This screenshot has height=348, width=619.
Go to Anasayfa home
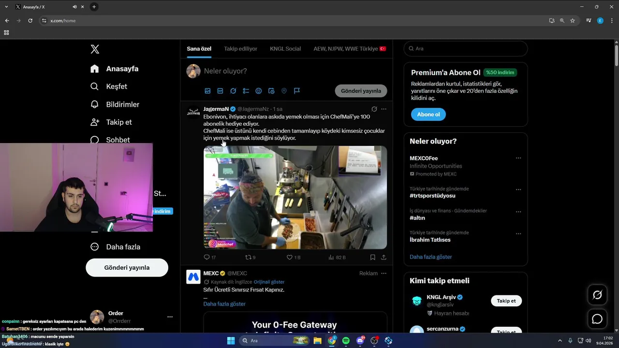pos(115,69)
